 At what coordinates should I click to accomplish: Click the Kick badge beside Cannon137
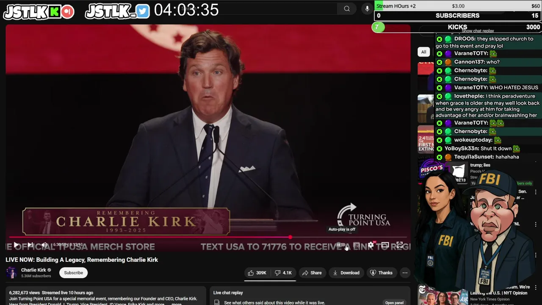coord(439,62)
